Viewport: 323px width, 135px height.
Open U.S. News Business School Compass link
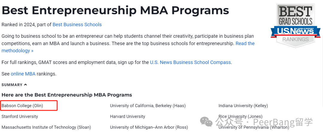point(190,62)
